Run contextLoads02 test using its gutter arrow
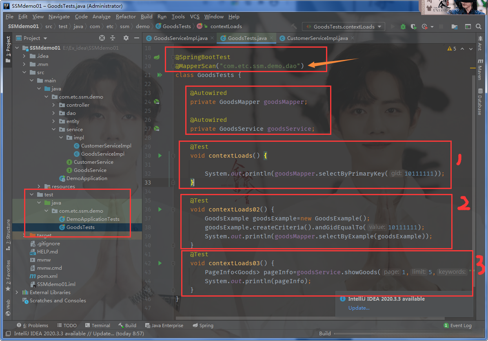Image resolution: width=488 pixels, height=341 pixels. (160, 209)
